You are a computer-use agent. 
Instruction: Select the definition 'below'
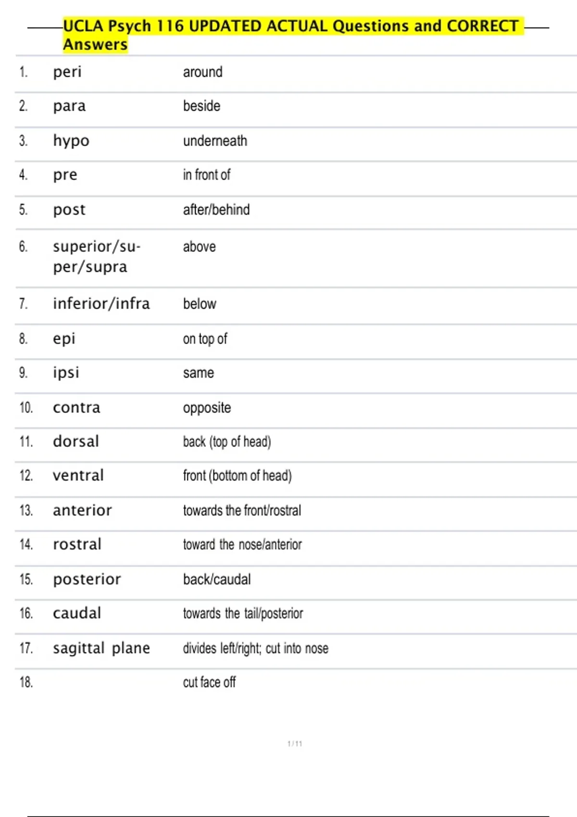(200, 304)
